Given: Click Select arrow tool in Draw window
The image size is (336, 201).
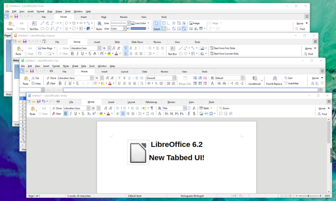Looking at the screenshot, I should click(x=157, y=26).
